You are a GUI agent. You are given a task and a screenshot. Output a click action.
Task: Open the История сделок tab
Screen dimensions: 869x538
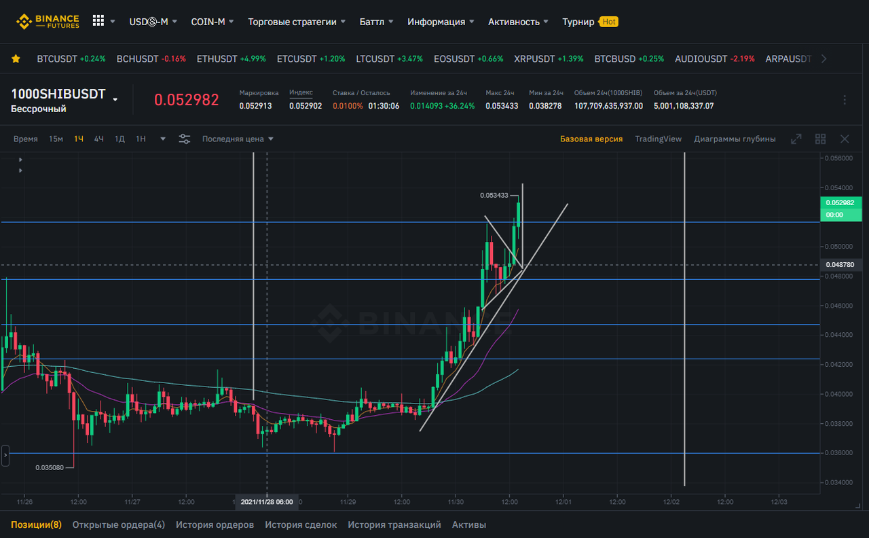point(301,524)
